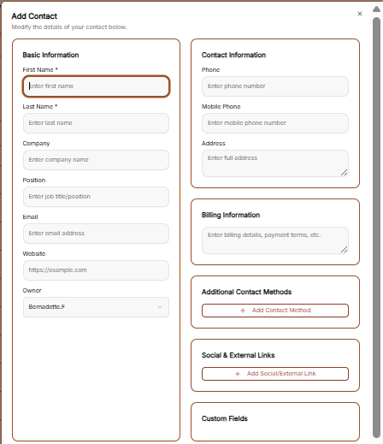Focus the Email address field
Viewport: 383px width, 444px height.
pyautogui.click(x=96, y=234)
